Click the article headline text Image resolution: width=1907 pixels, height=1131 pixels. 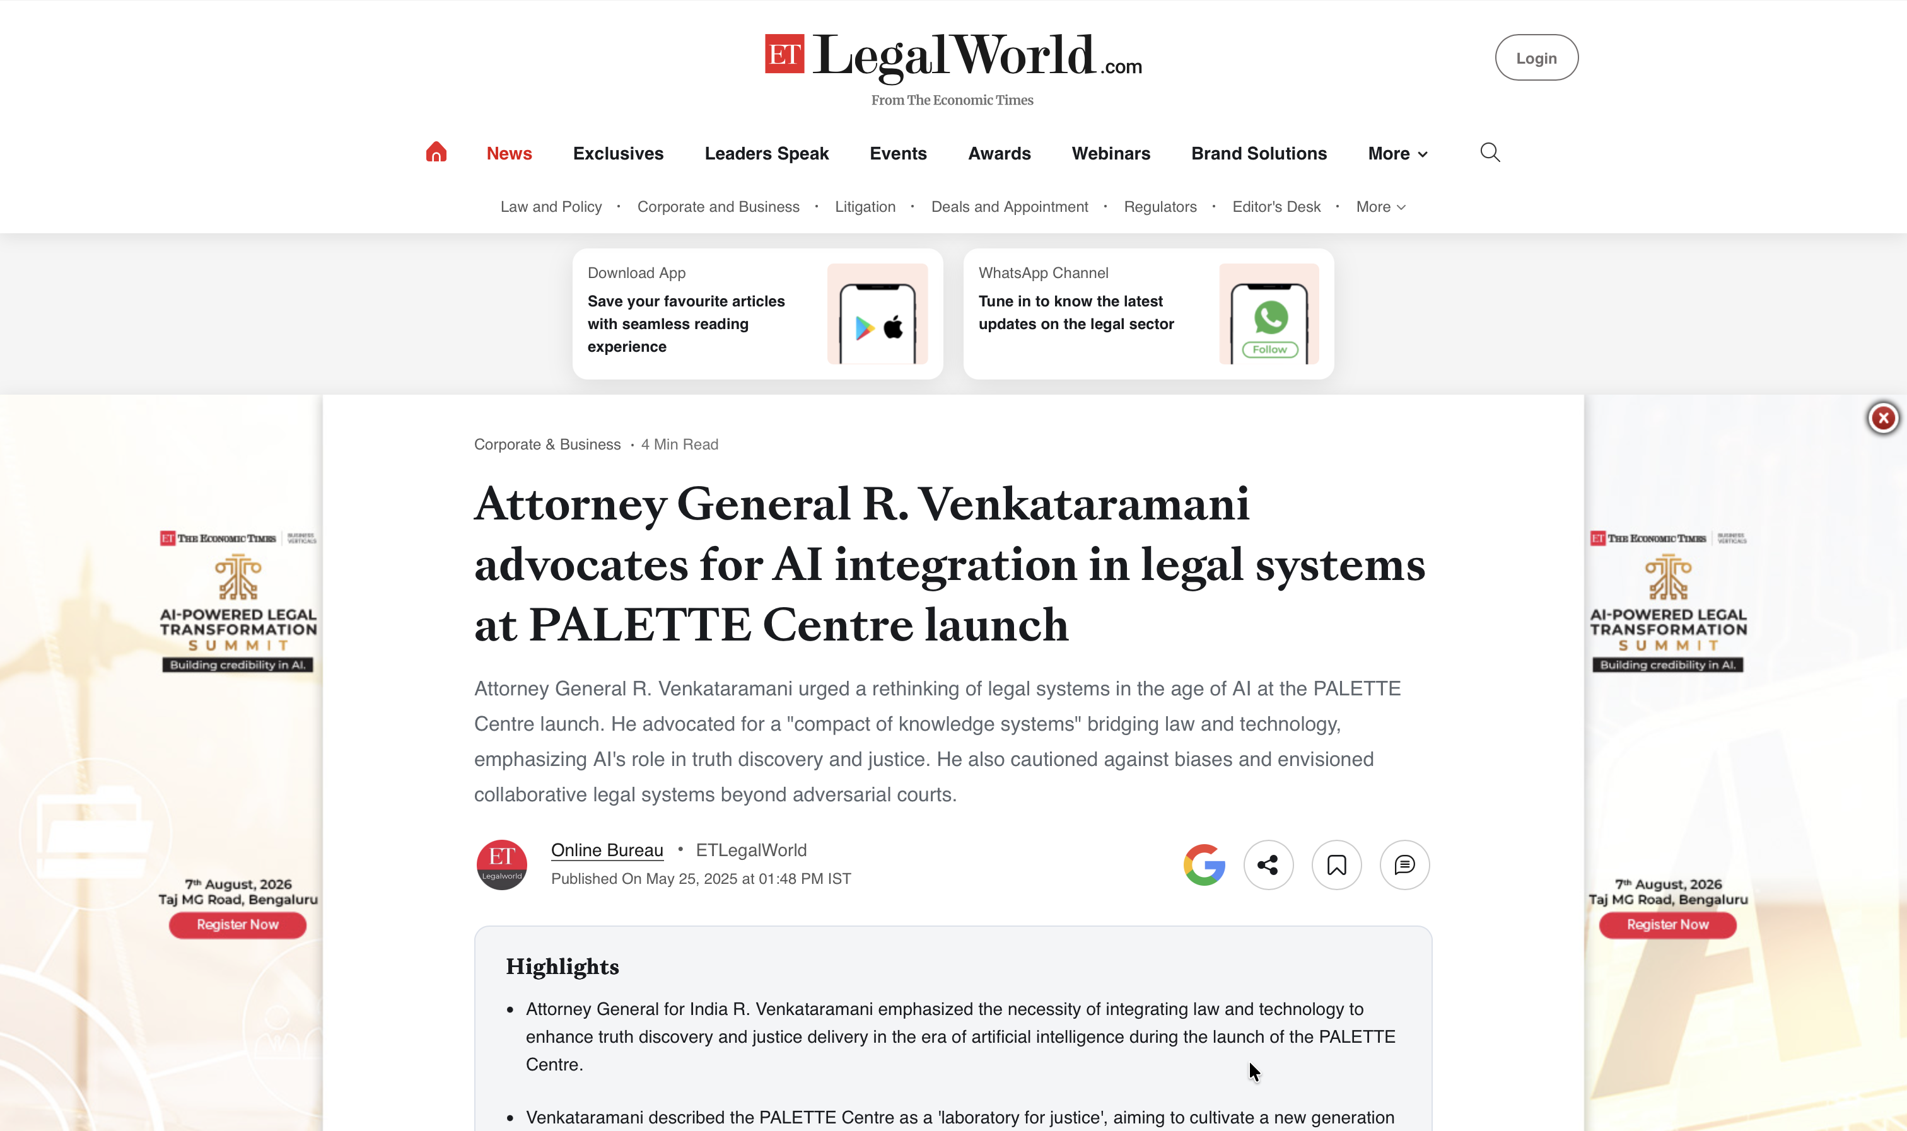point(949,564)
